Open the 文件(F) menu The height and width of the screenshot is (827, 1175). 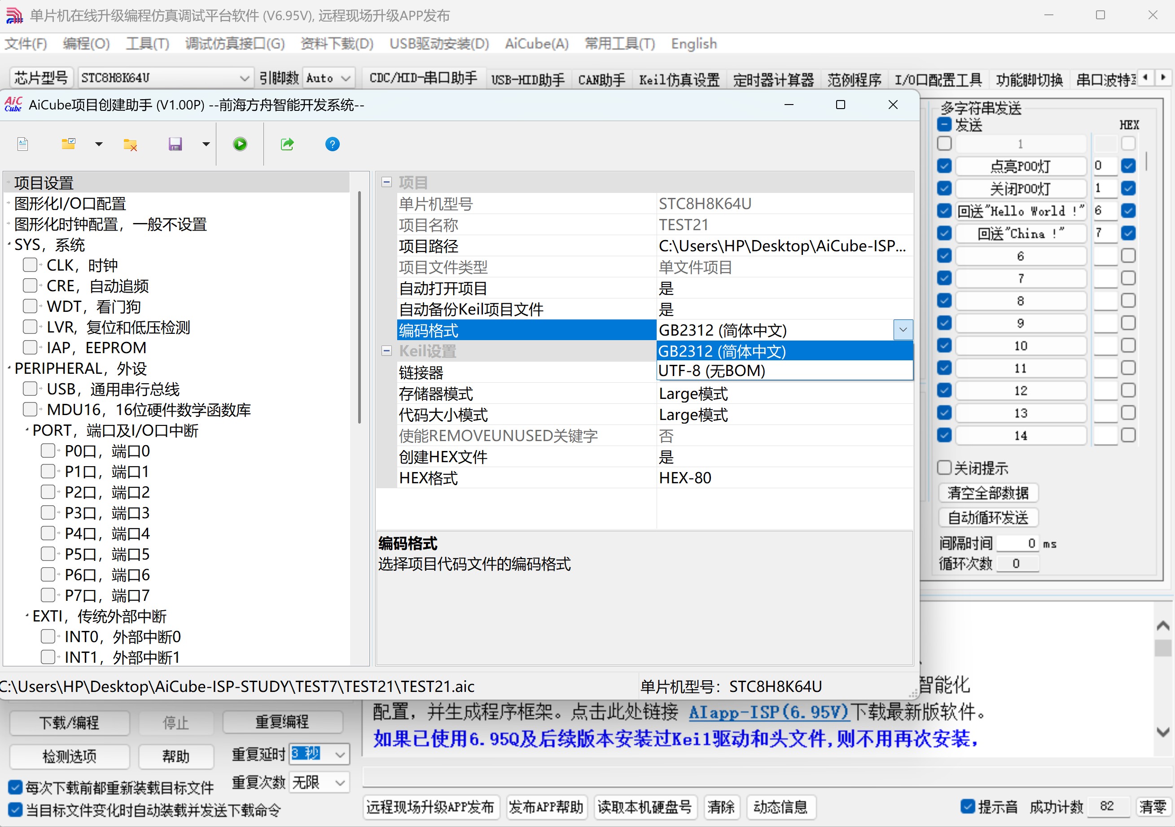26,44
